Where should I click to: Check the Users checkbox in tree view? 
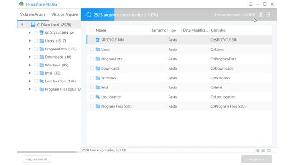[x=36, y=41]
